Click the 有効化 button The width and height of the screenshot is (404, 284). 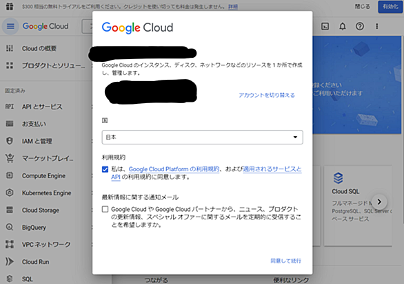(390, 7)
